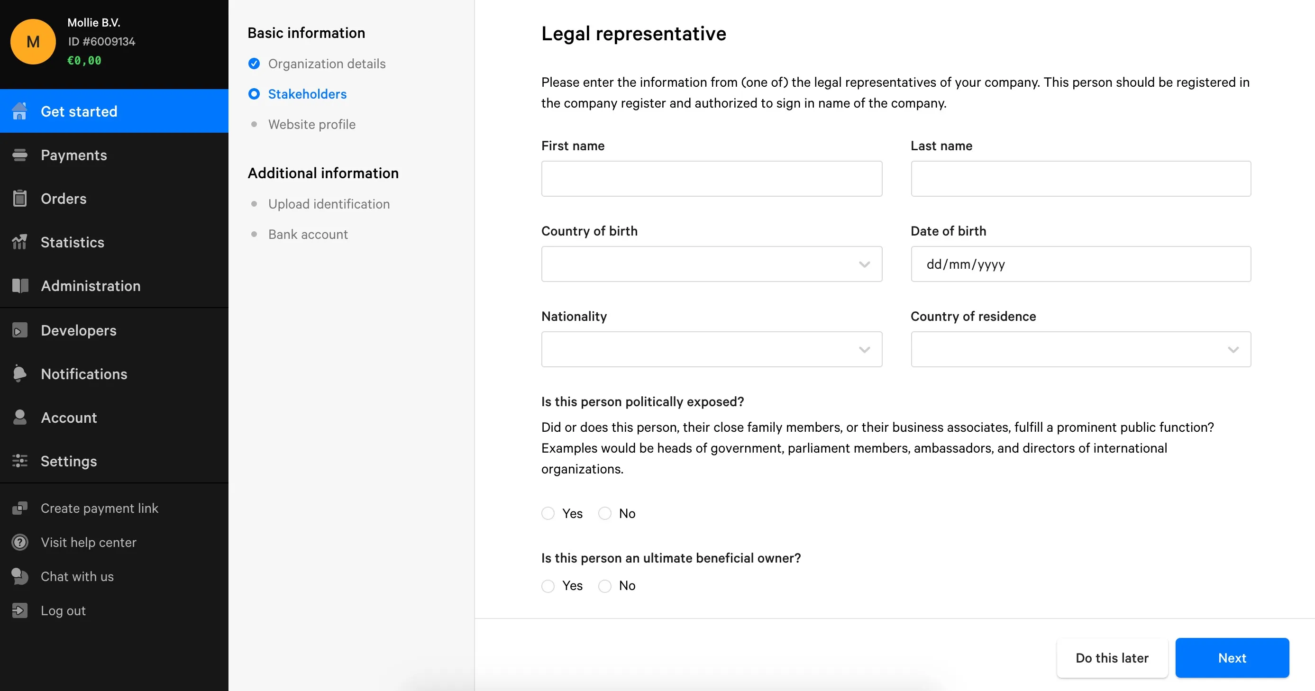Image resolution: width=1315 pixels, height=691 pixels.
Task: Click the Do this later button
Action: (1112, 658)
